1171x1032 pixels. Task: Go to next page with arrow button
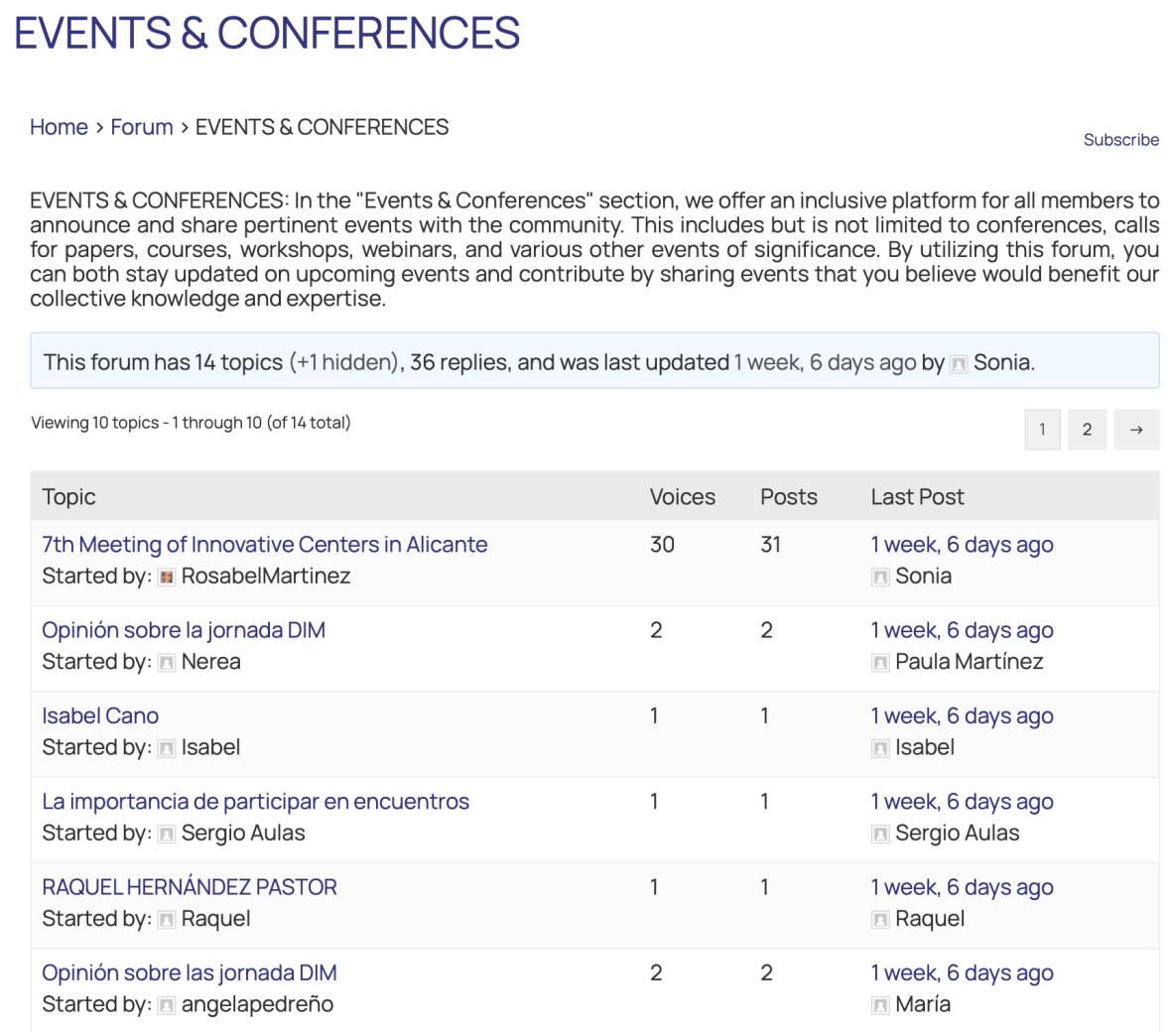1136,430
